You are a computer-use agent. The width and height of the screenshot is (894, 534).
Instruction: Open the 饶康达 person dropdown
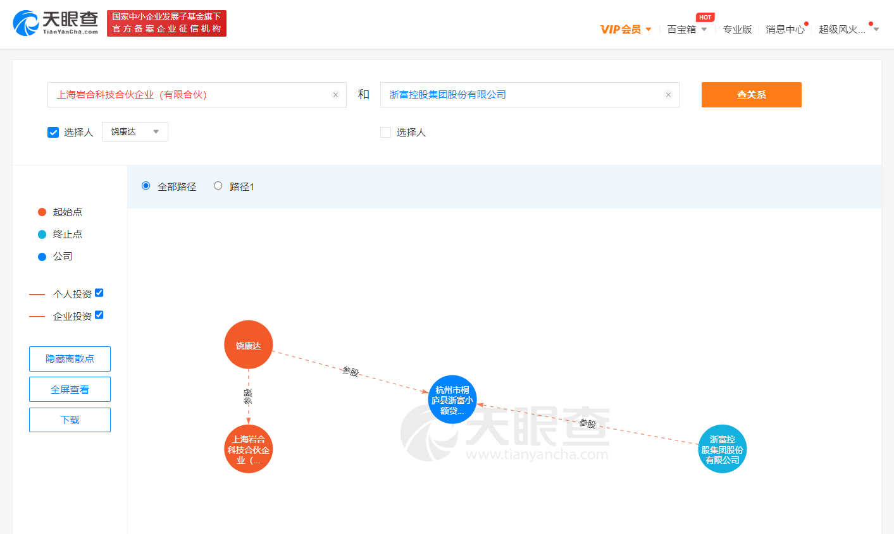[x=135, y=131]
